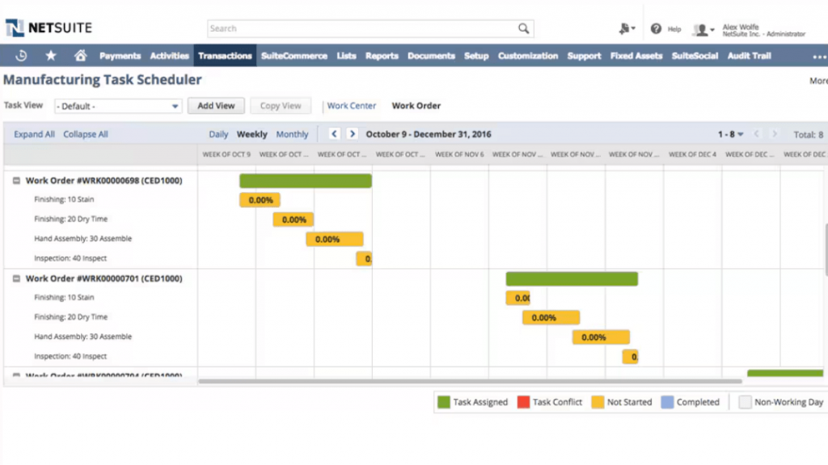Open the Setup menu
Image resolution: width=828 pixels, height=465 pixels.
click(476, 56)
